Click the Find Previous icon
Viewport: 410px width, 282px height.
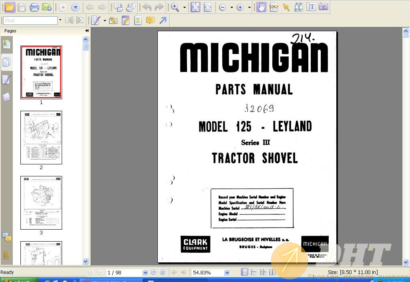pyautogui.click(x=69, y=20)
